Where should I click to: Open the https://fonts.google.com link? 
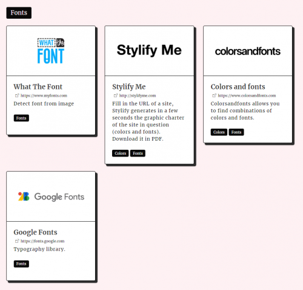coord(42,241)
